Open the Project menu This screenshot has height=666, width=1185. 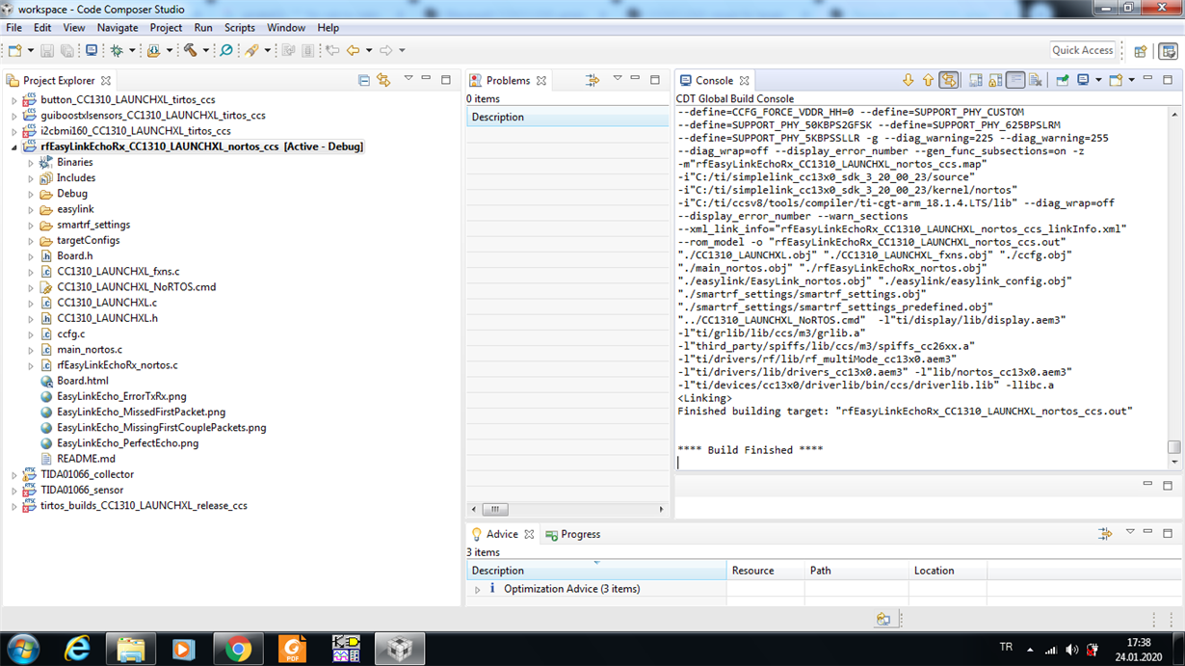point(166,28)
